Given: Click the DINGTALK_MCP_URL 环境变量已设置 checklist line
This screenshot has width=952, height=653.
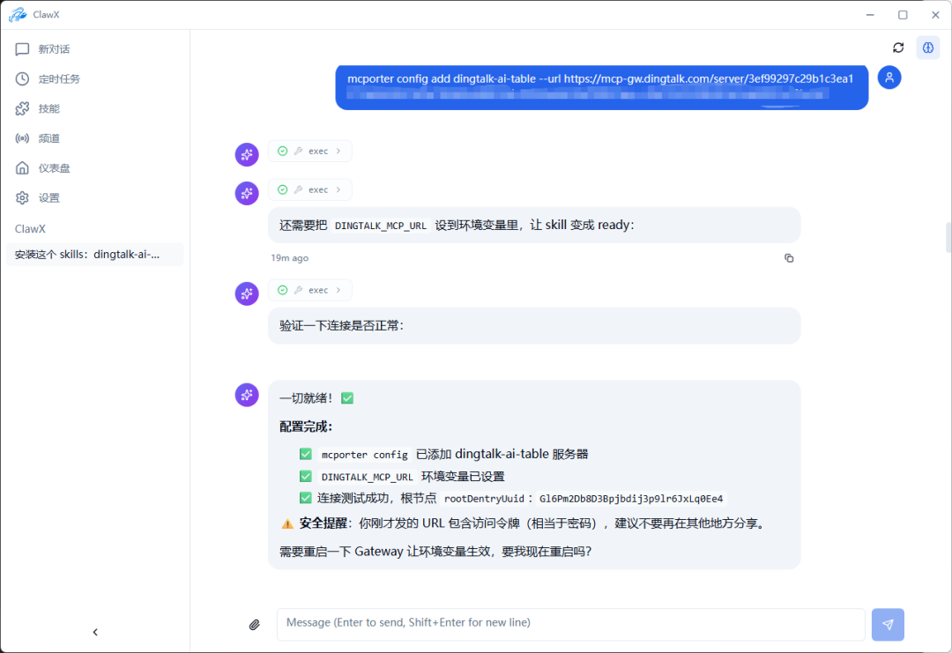Looking at the screenshot, I should click(x=402, y=477).
